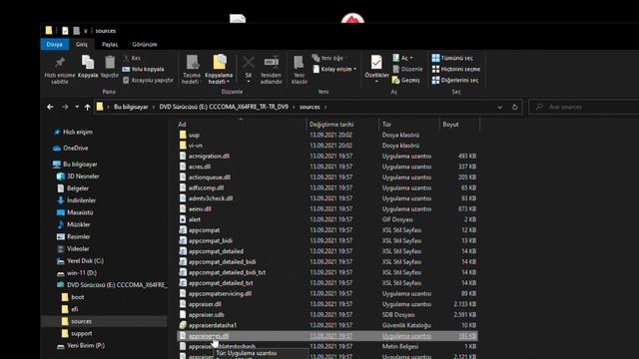
Task: Select Bu bilgisayar in sidebar
Action: tap(76, 164)
